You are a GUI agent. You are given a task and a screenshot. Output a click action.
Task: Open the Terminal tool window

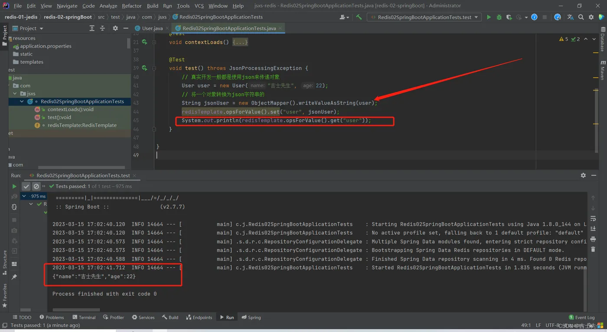point(84,317)
